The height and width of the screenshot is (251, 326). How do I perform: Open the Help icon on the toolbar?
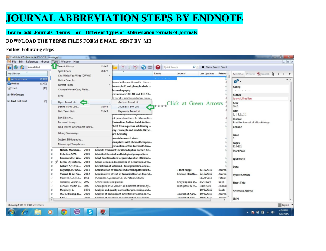(x=158, y=67)
